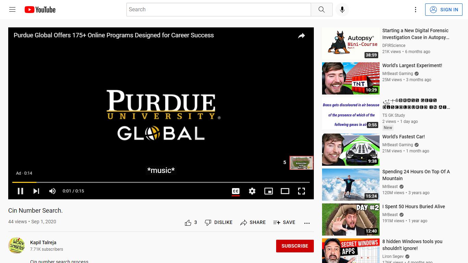
Task: Open 'I Spent 50 Hours Buried Alive' title
Action: coord(414,206)
